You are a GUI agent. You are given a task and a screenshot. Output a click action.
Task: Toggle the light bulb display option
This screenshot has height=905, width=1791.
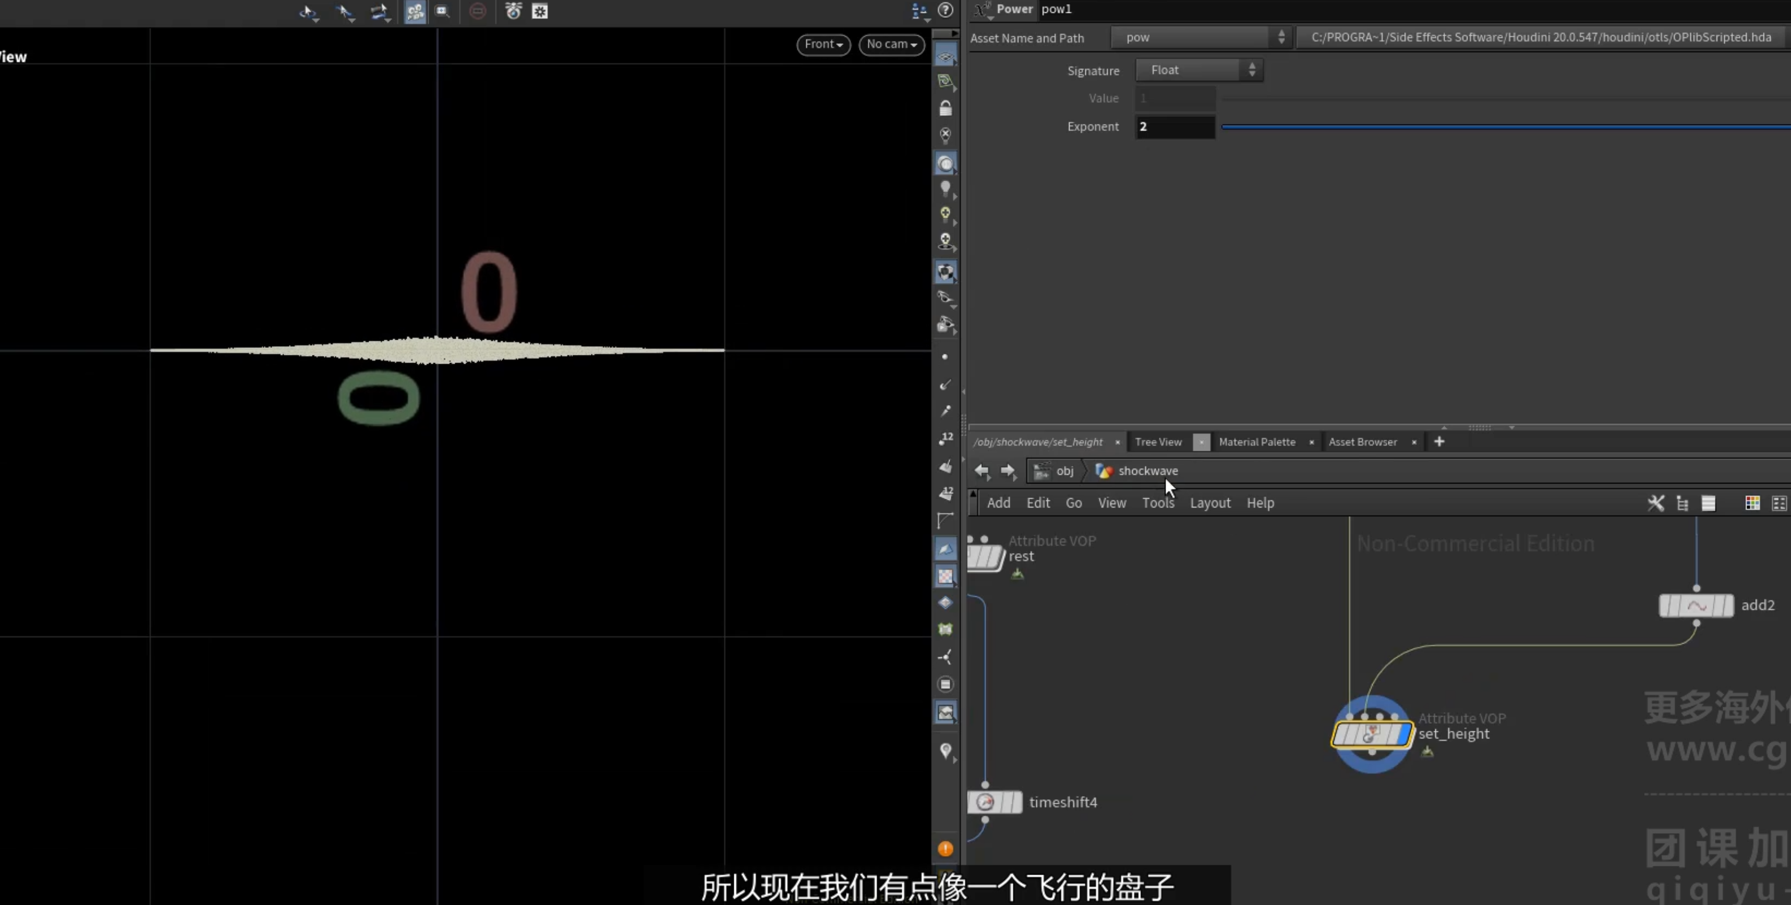click(x=945, y=189)
